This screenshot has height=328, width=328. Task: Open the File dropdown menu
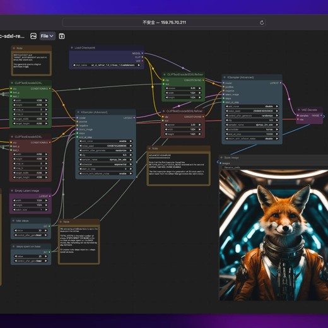coord(47,36)
